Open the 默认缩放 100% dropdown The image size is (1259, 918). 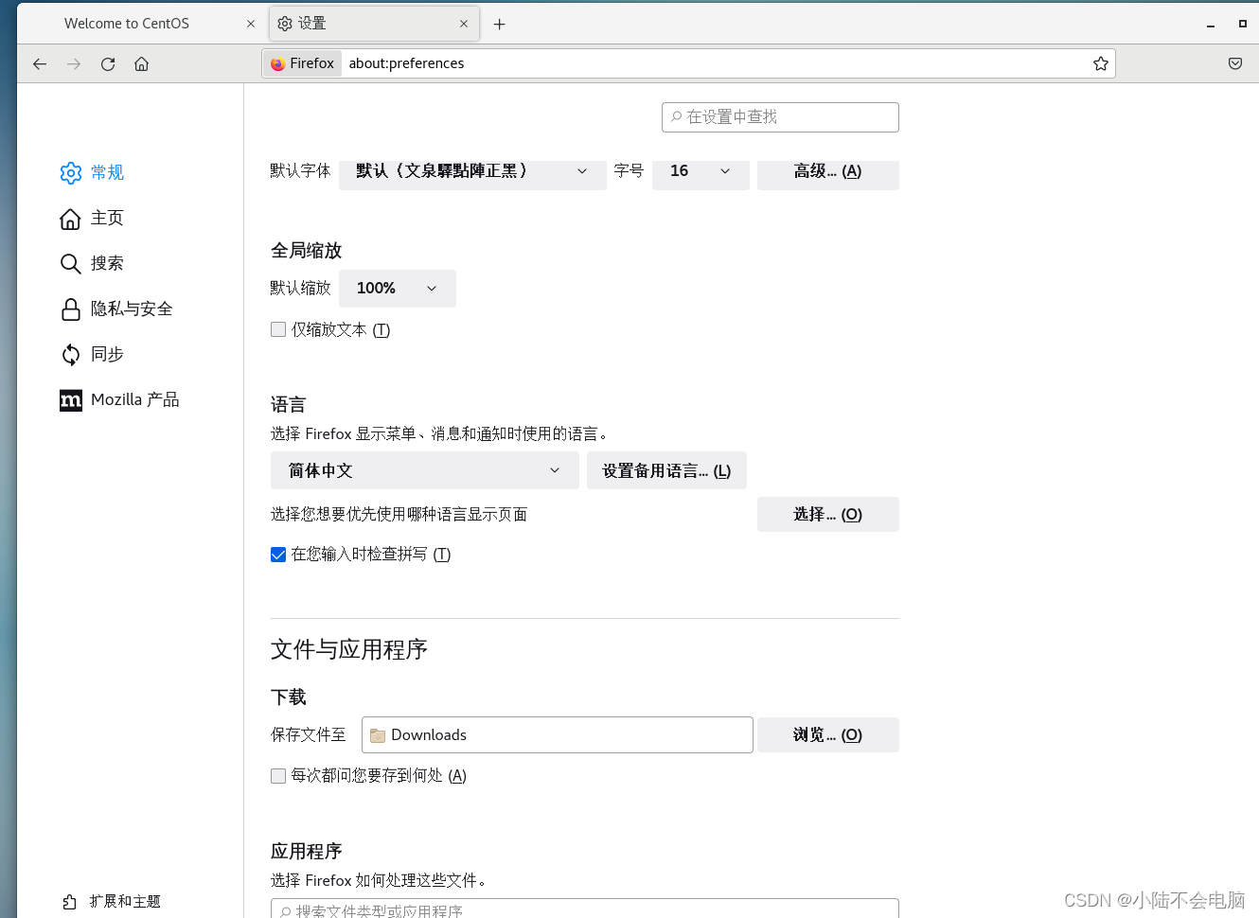pos(397,288)
